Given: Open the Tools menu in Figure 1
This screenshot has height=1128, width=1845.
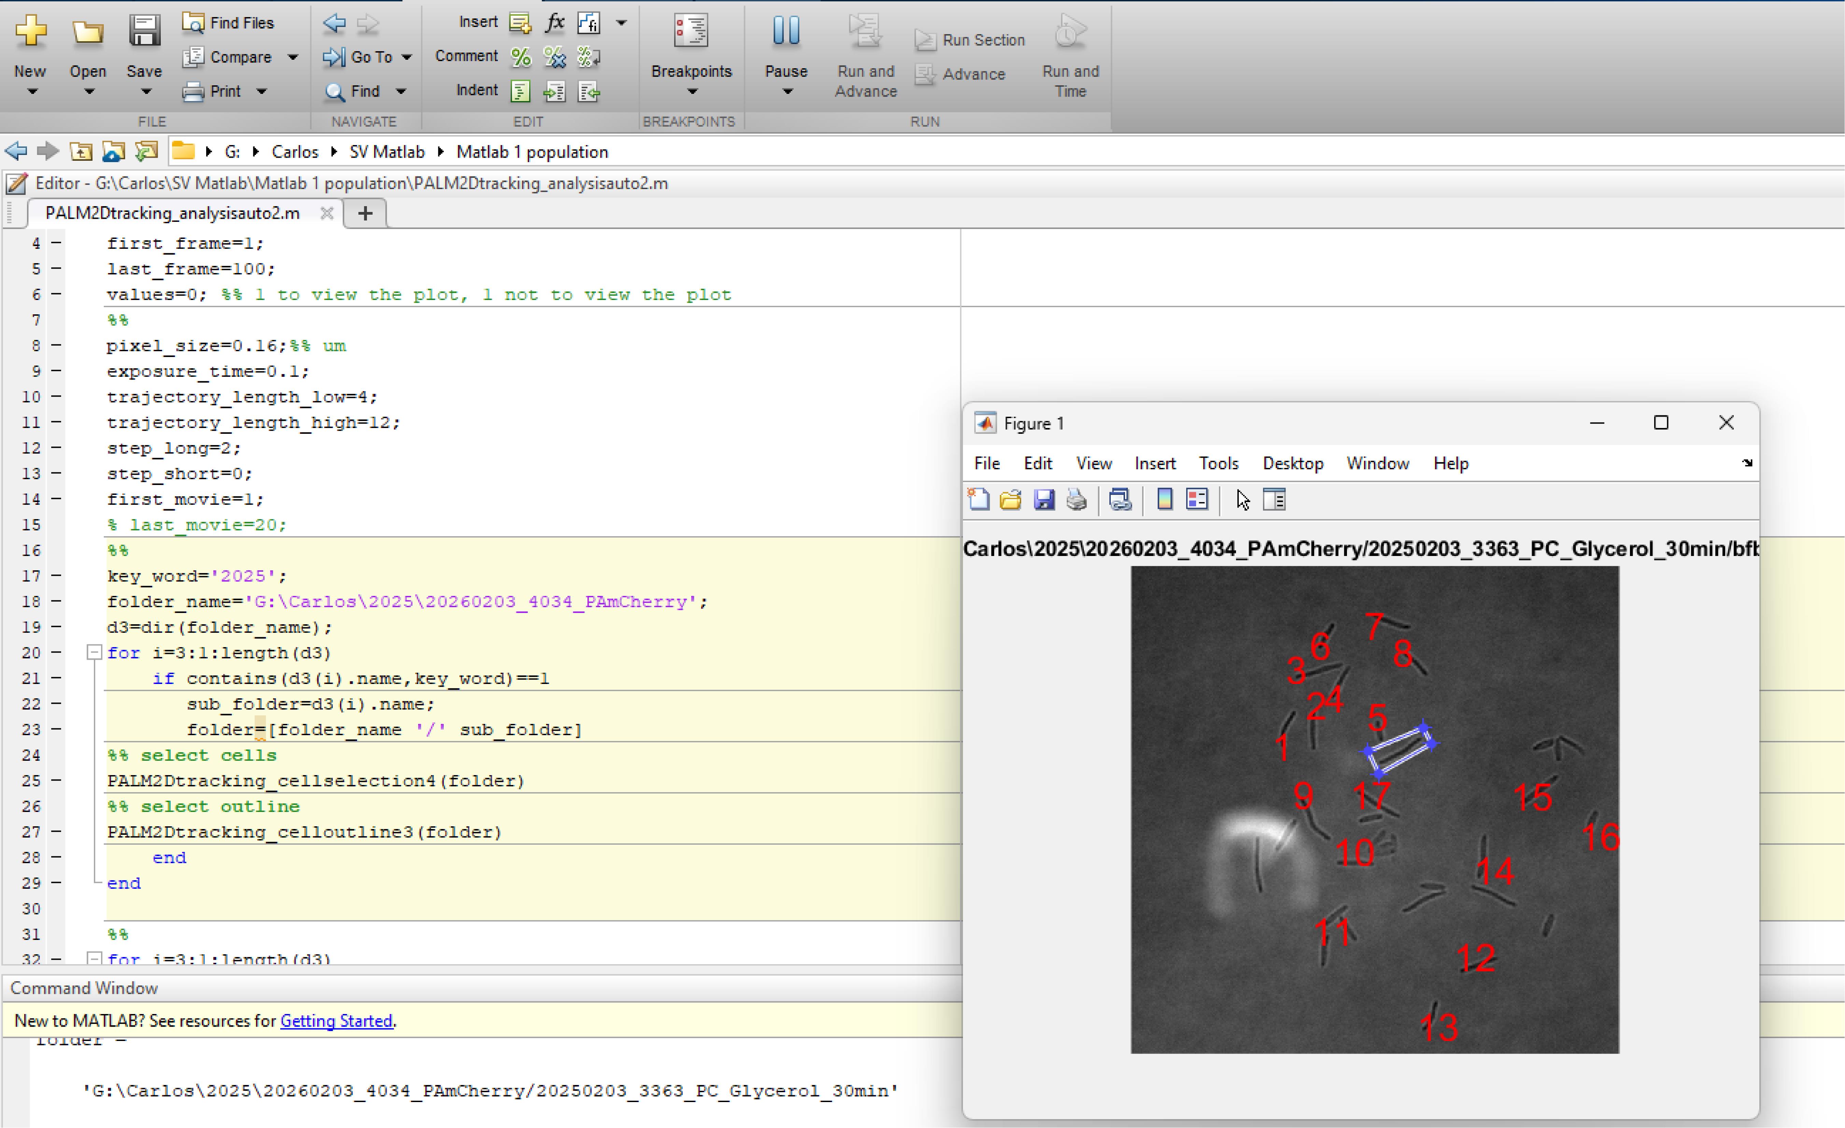Looking at the screenshot, I should coord(1218,463).
